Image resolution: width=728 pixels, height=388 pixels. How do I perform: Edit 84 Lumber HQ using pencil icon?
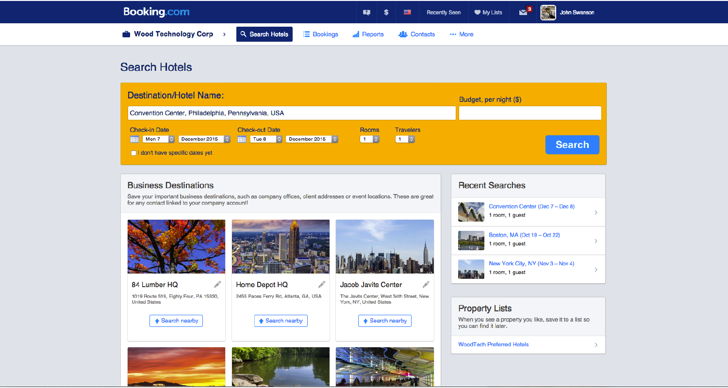click(217, 285)
